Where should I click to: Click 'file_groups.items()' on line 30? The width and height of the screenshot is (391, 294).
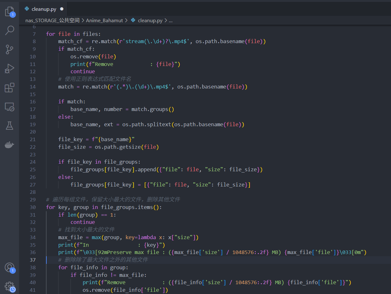point(130,207)
